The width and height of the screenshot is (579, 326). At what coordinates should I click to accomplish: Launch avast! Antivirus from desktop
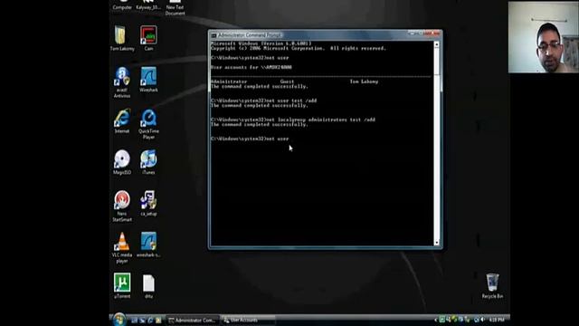click(122, 82)
